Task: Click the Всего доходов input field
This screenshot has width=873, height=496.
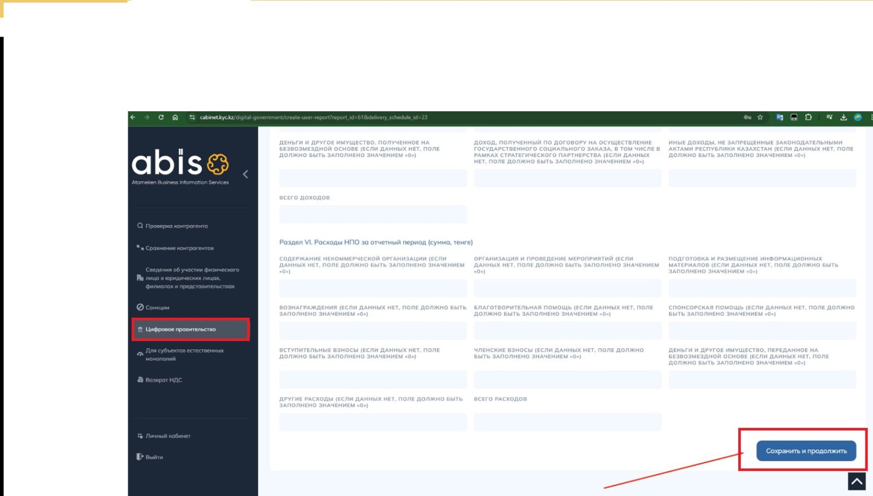Action: click(x=373, y=214)
